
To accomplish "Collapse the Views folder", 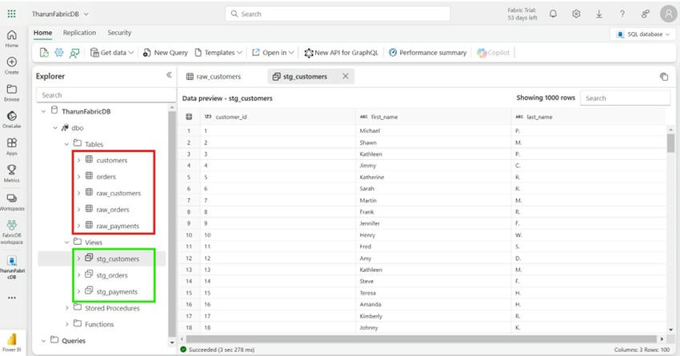I will (66, 242).
